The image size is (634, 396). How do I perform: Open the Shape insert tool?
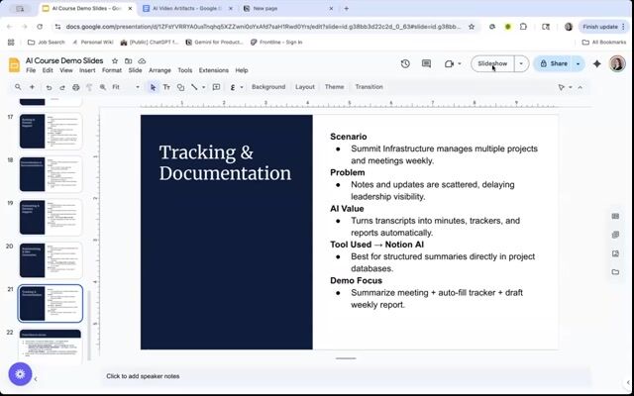pos(180,87)
